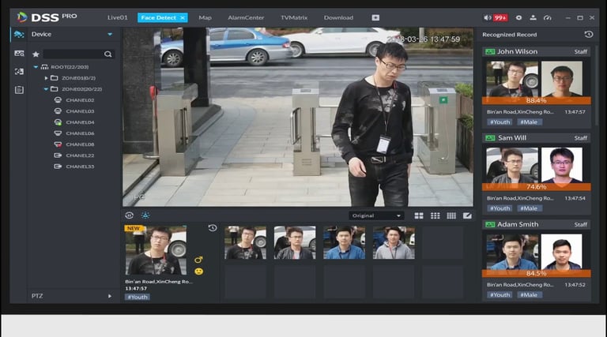The height and width of the screenshot is (337, 607).
Task: Click the device search magnifier icon
Action: click(x=108, y=54)
